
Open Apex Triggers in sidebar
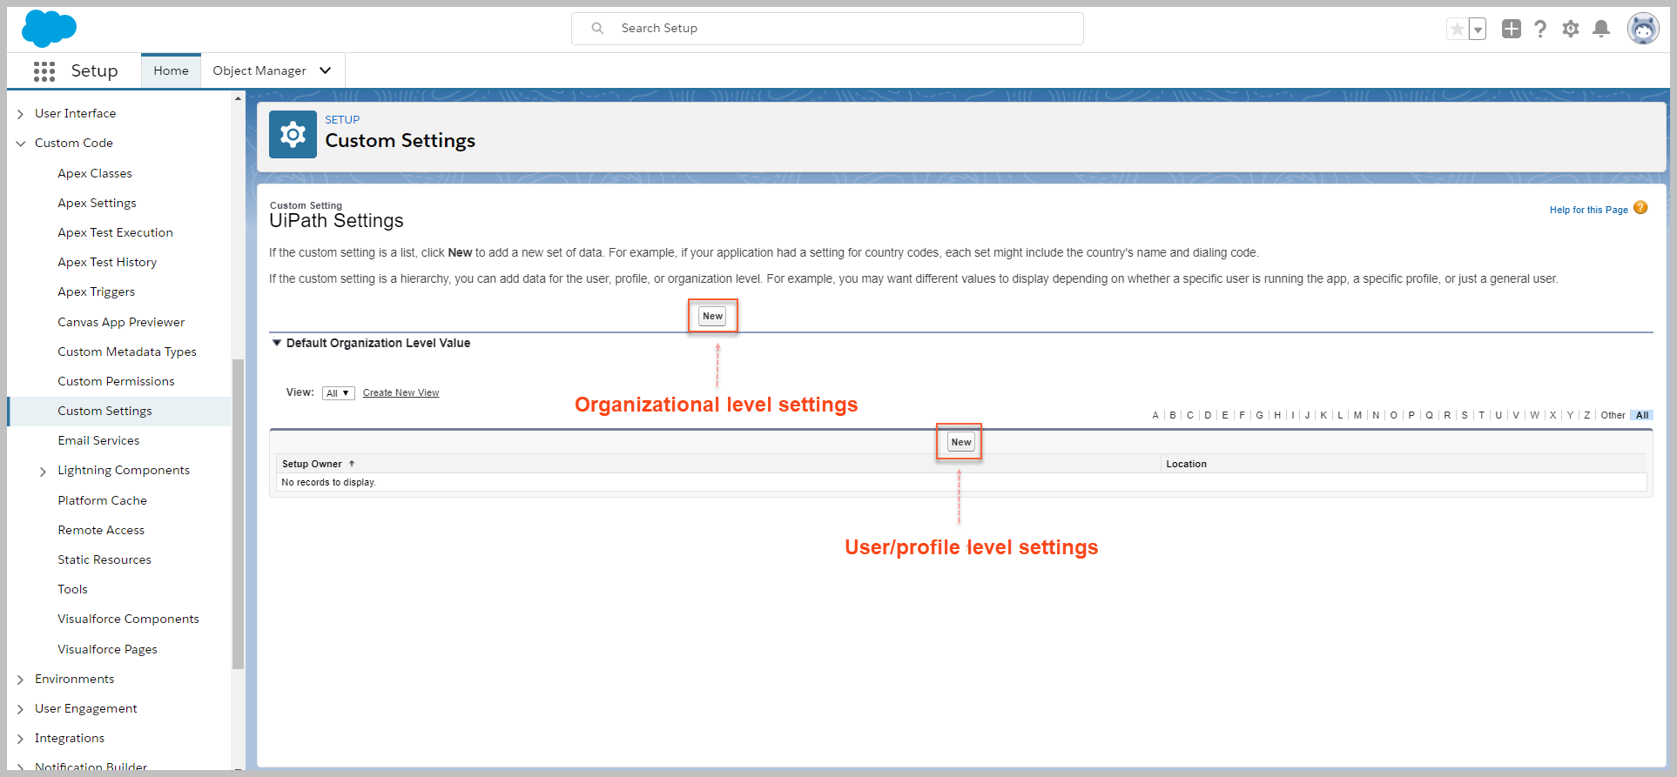click(x=96, y=291)
